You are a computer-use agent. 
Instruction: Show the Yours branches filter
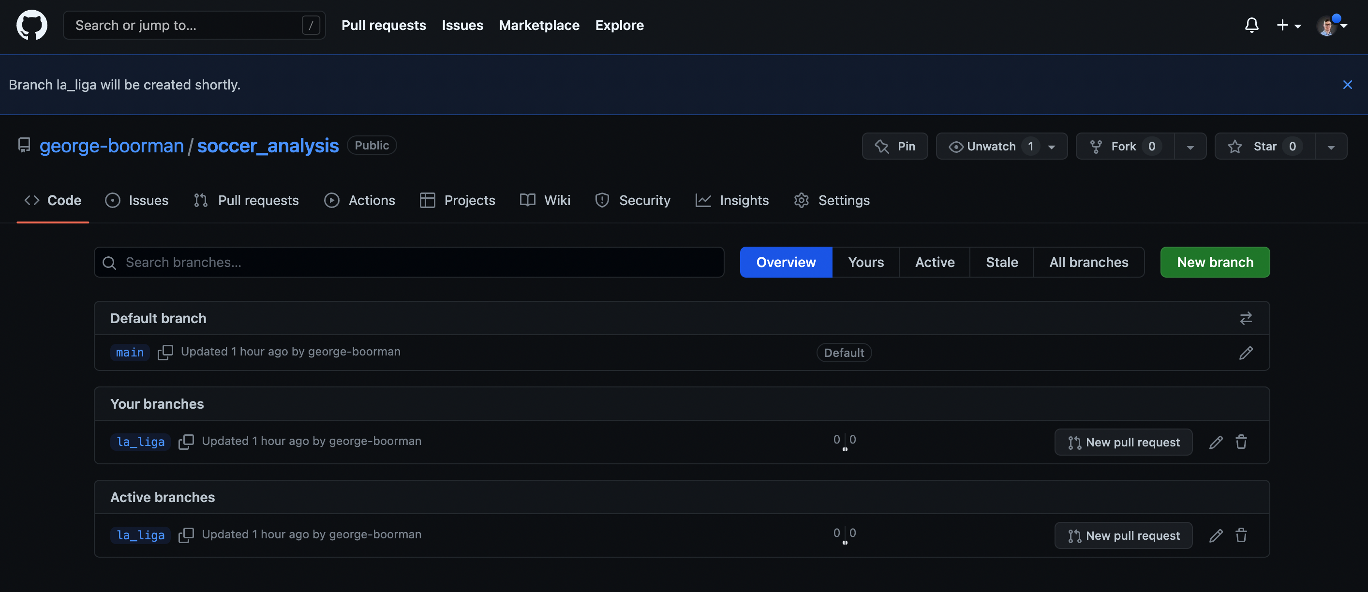(x=865, y=262)
